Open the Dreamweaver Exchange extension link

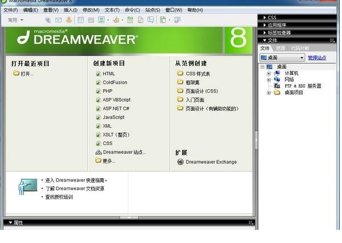tap(210, 162)
